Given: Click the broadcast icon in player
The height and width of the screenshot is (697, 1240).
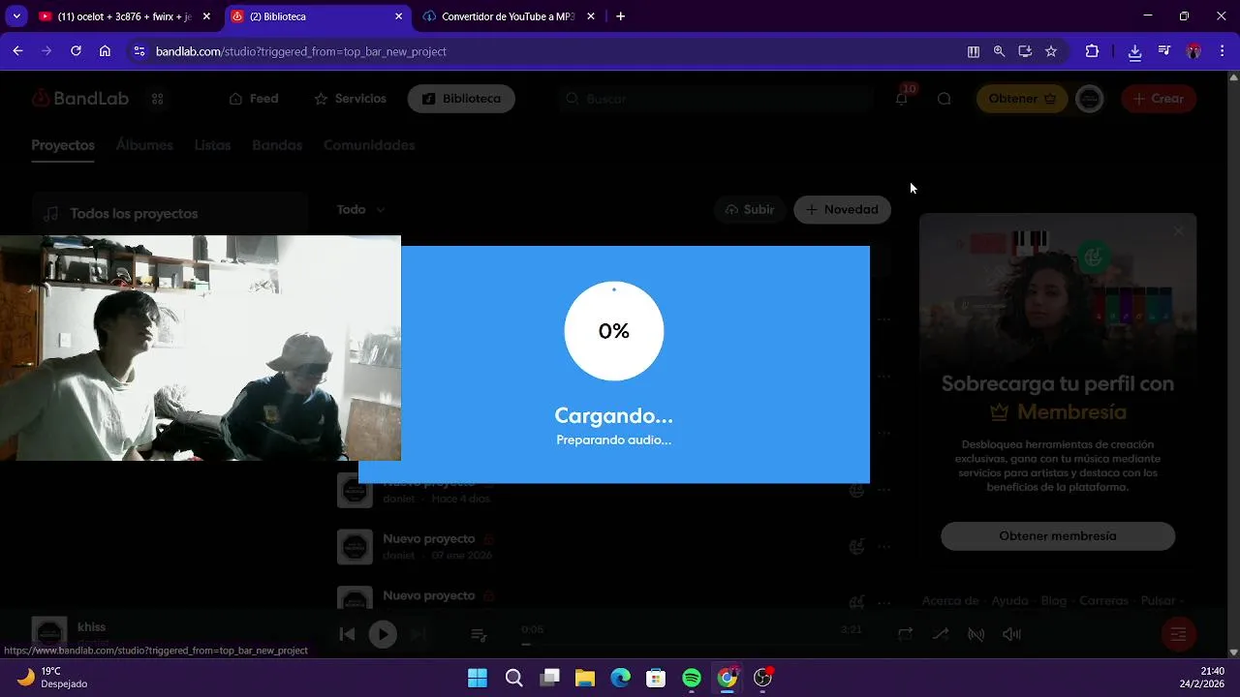Looking at the screenshot, I should 976,634.
